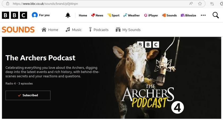Open the site information lock icon
223x120 pixels.
[7, 4]
